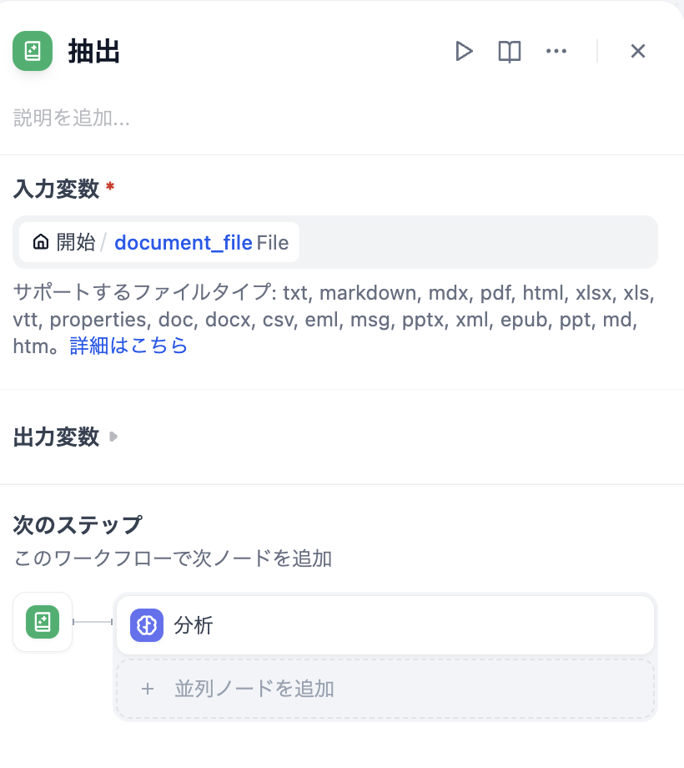The width and height of the screenshot is (684, 768).
Task: Select the 抽出 node title text
Action: click(93, 51)
